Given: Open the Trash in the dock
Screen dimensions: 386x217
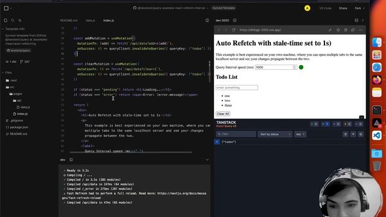Looking at the screenshot, I should [x=376, y=166].
